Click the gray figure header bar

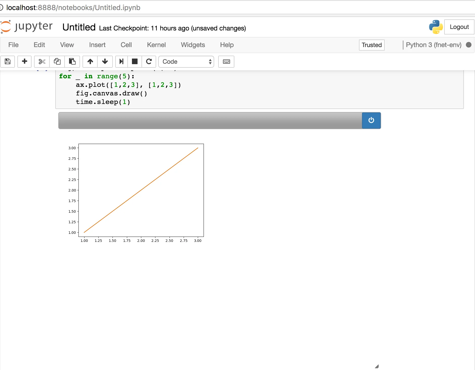(x=210, y=121)
